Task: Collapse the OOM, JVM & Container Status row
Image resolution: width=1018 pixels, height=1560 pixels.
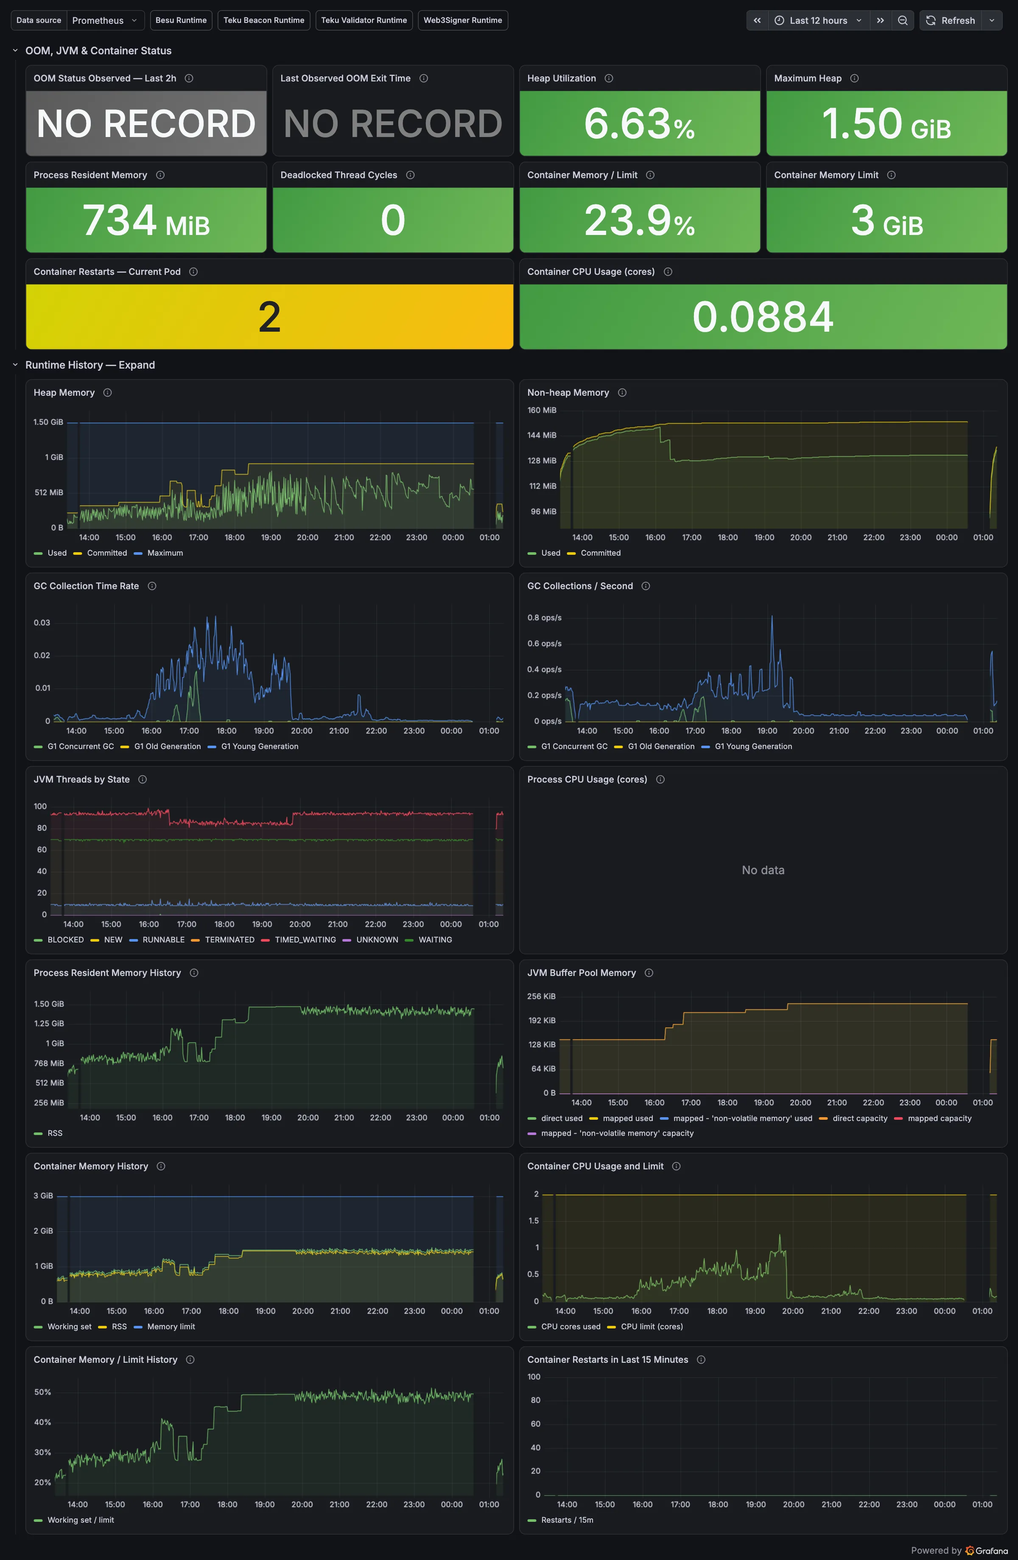Action: point(15,50)
